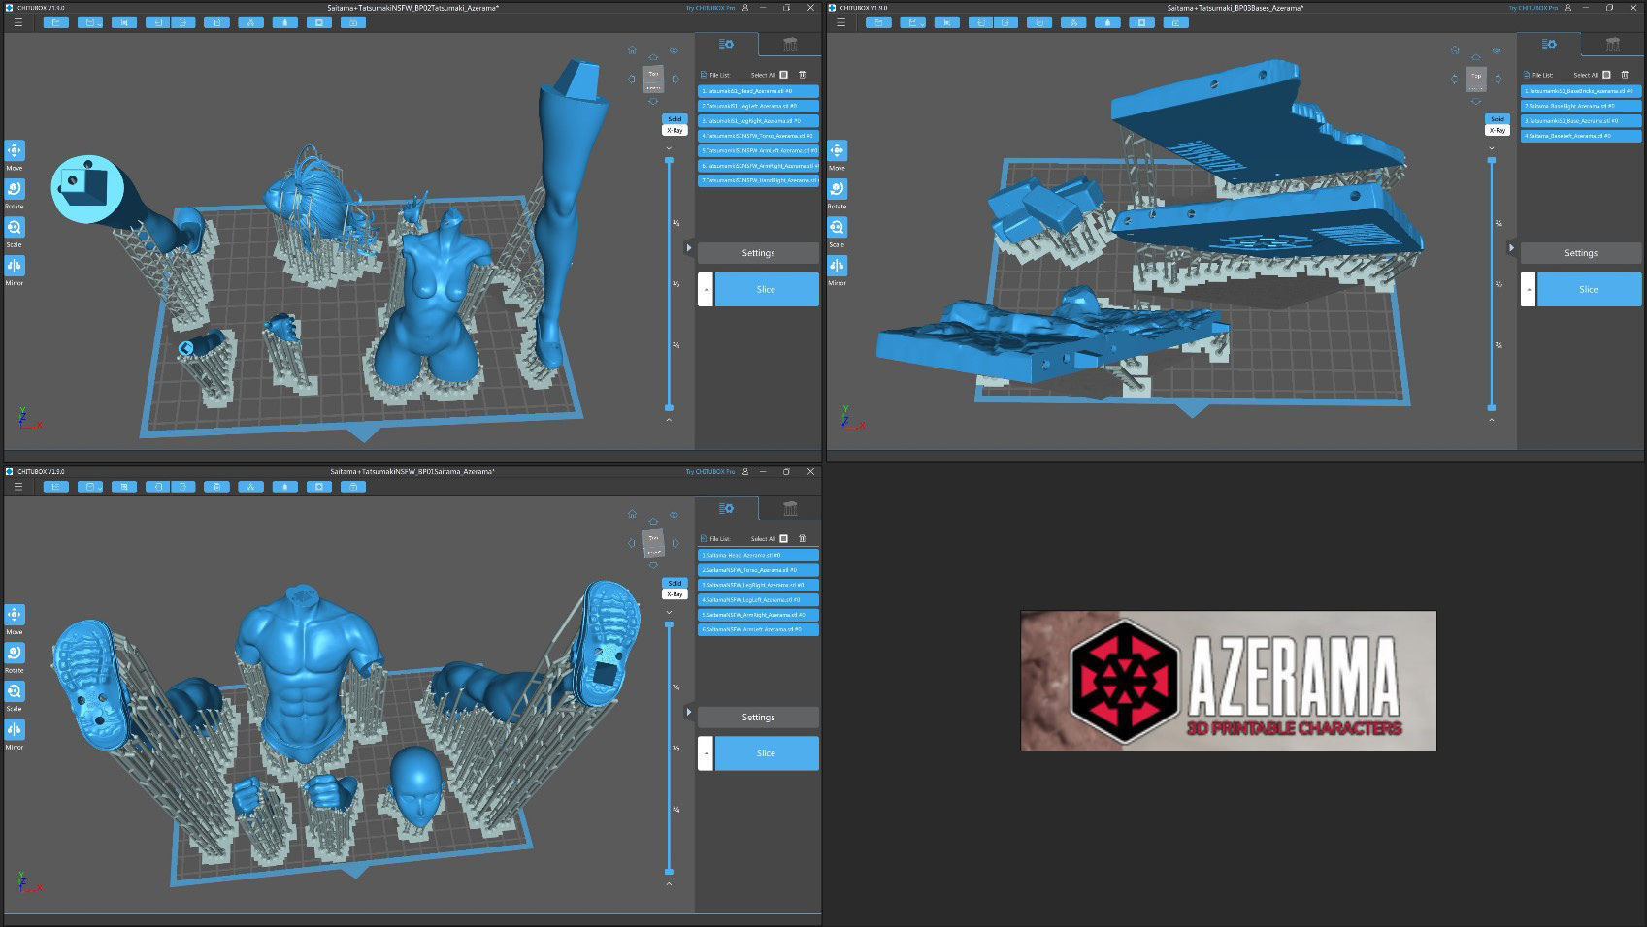1647x927 pixels.
Task: Click the dig-hole droplet icon in the Bases window
Action: coord(1106,22)
